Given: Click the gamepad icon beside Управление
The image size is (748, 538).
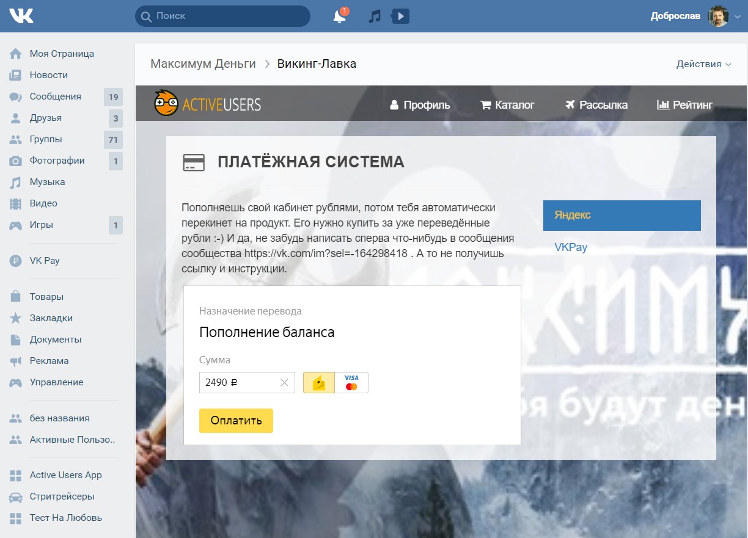Looking at the screenshot, I should 16,382.
